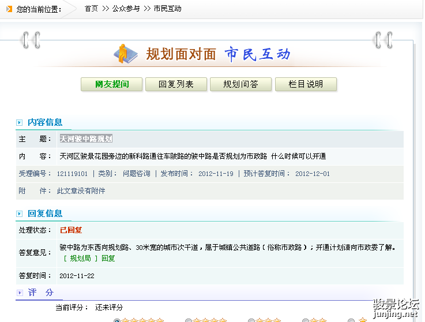Open 公众参与 breadcrumb link
Viewport: 425px width, 322px height.
pos(126,9)
